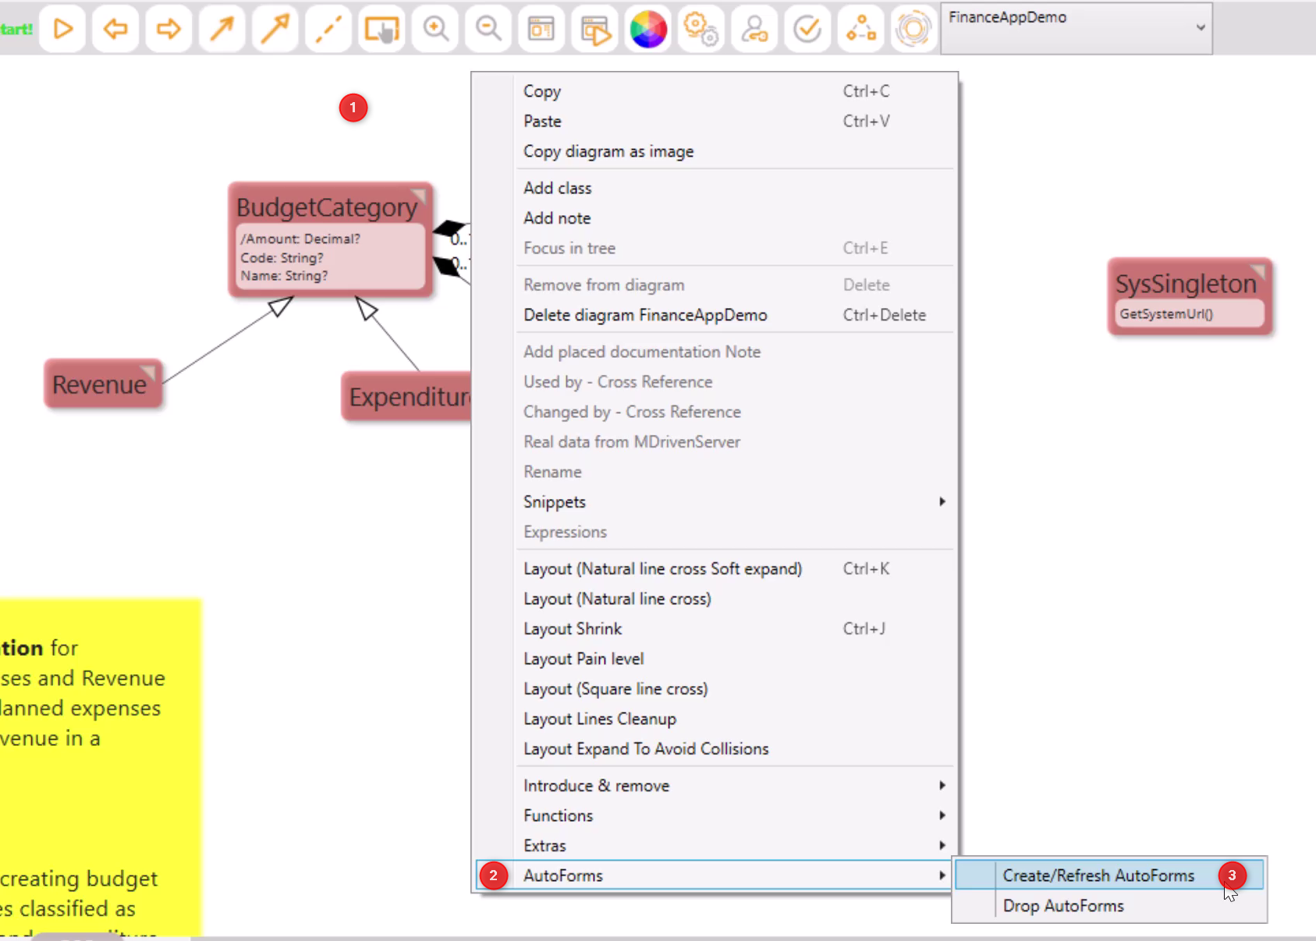
Task: Click the orange Play toolbar icon
Action: 62,30
